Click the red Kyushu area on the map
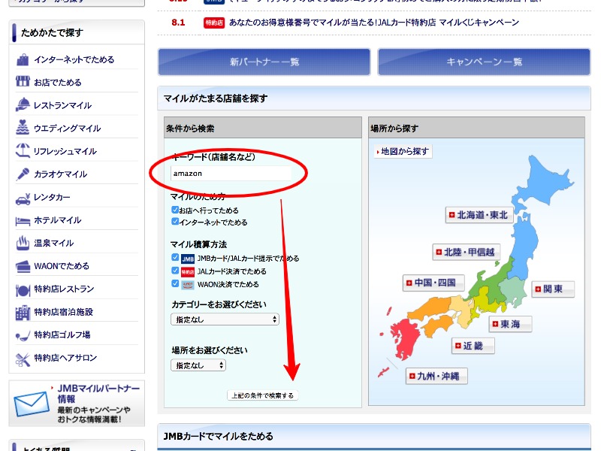This screenshot has width=601, height=451. point(405,339)
